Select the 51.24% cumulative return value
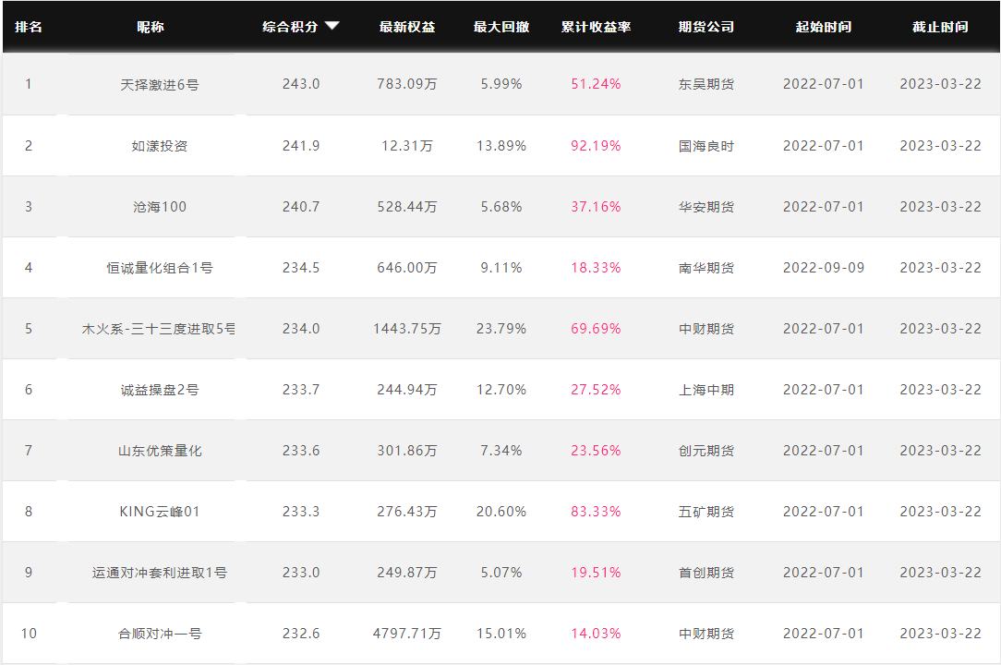The image size is (1001, 665). tap(596, 84)
